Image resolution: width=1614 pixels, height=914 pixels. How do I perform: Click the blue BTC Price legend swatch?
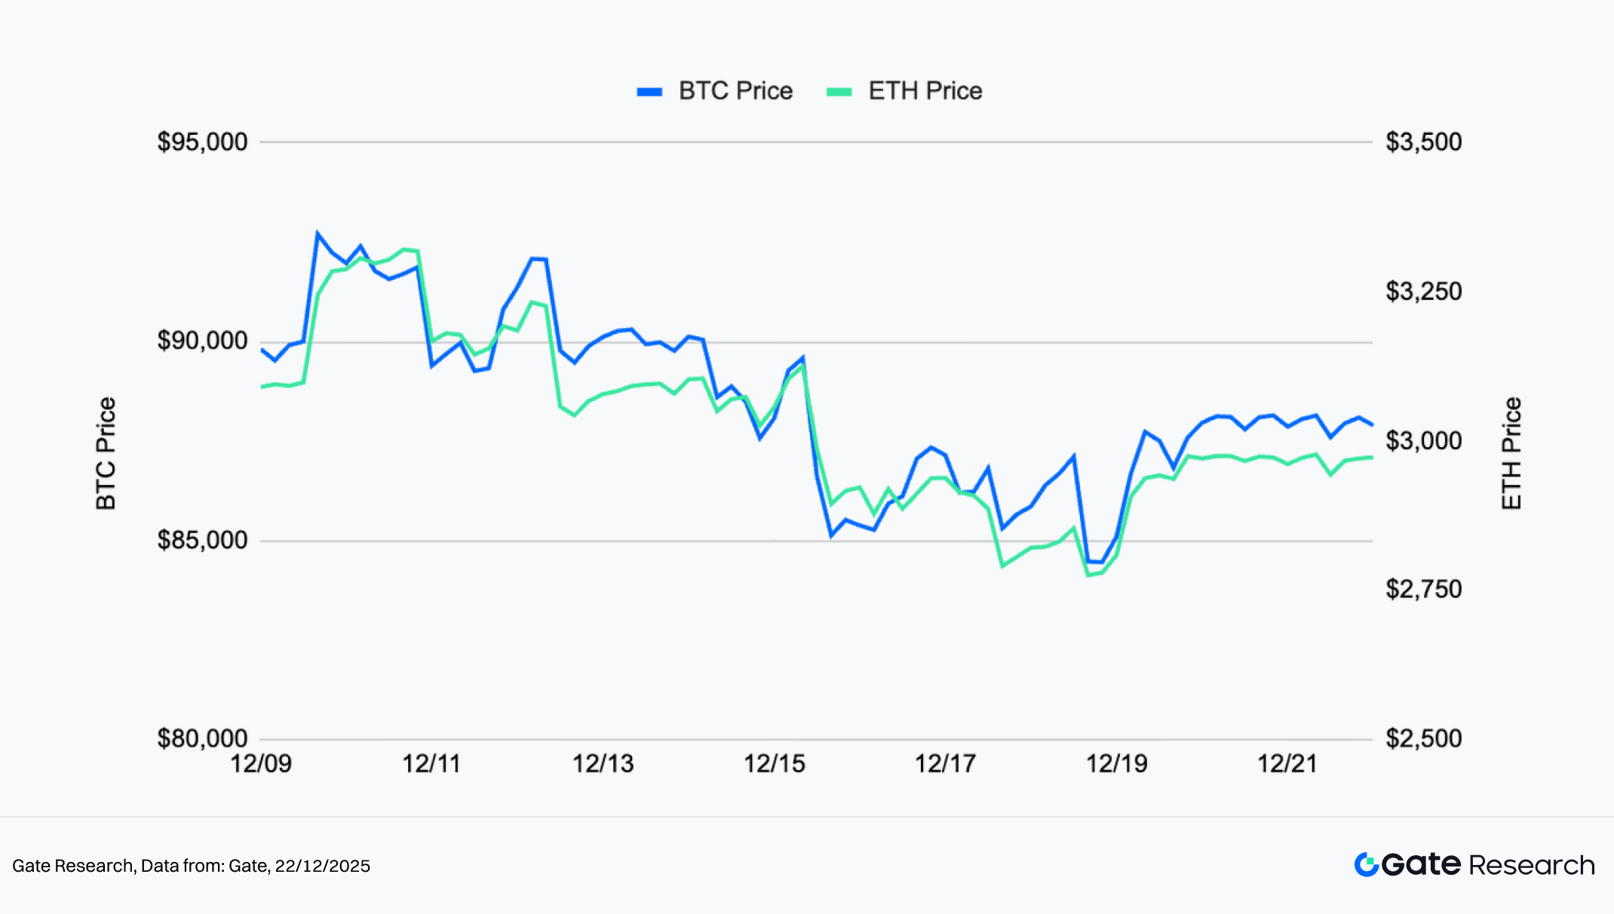(649, 91)
